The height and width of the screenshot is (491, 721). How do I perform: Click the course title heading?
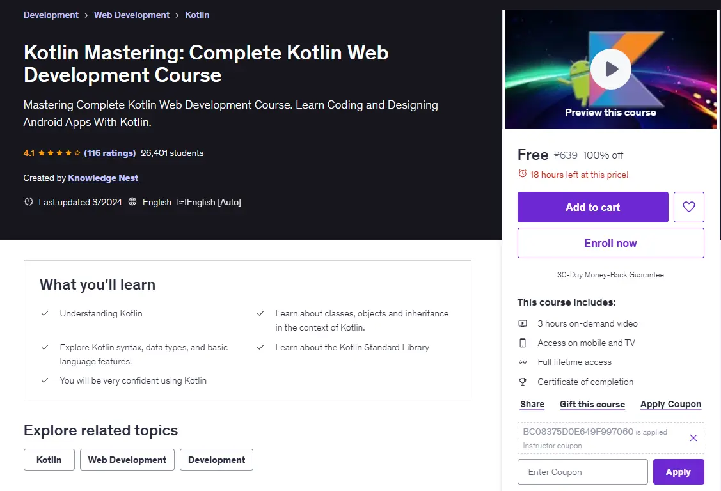click(206, 63)
